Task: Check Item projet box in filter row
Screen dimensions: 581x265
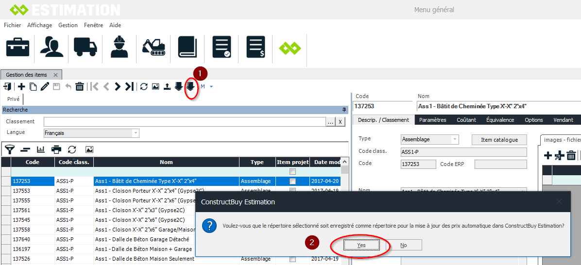Action: tap(292, 171)
